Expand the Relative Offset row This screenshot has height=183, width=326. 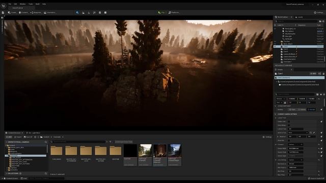(x=278, y=137)
